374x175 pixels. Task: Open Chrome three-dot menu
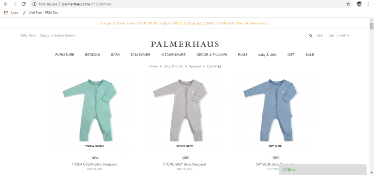pyautogui.click(x=369, y=4)
